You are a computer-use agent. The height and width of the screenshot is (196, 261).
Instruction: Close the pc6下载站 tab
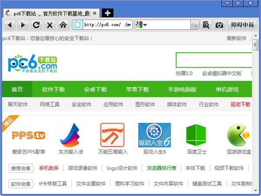94,13
